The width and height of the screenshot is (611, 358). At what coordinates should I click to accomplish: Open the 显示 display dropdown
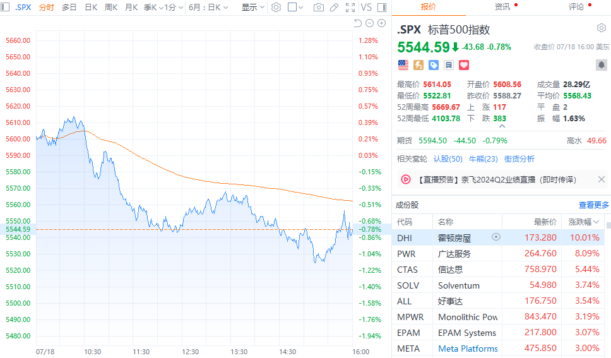point(252,8)
